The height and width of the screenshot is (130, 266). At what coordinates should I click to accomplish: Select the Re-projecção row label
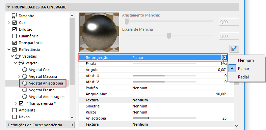pos(97,58)
